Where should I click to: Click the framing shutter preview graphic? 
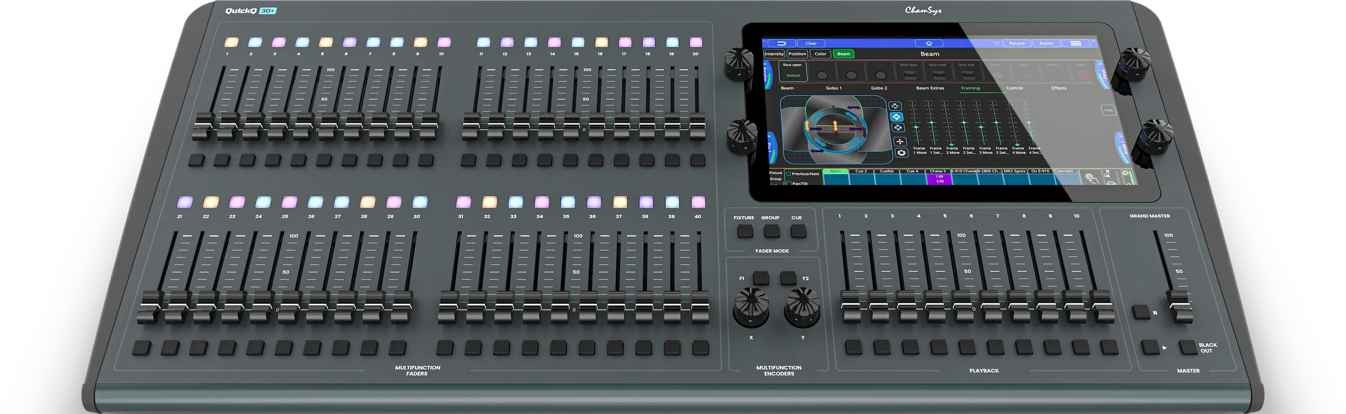point(837,130)
